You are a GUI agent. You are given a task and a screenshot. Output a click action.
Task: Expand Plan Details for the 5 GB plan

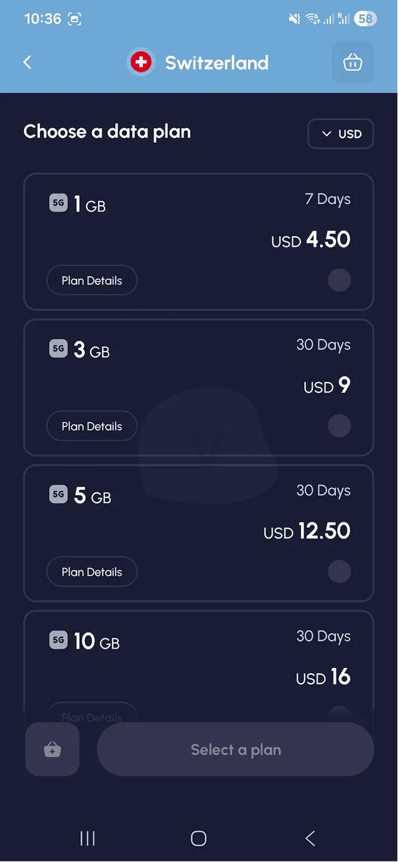point(91,571)
